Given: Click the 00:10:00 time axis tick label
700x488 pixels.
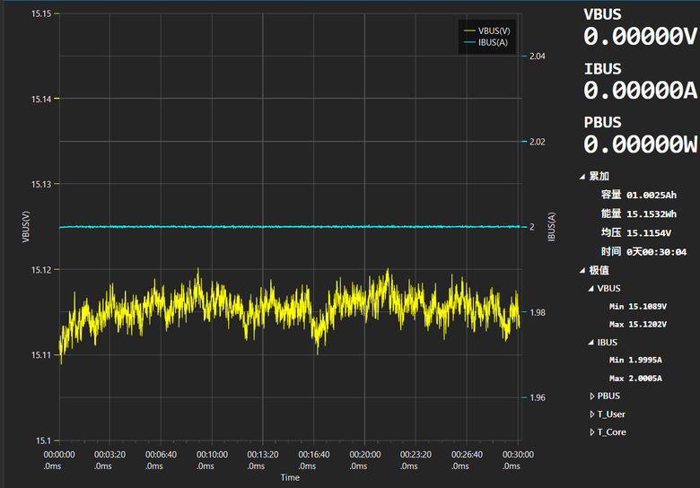Looking at the screenshot, I should (x=212, y=460).
